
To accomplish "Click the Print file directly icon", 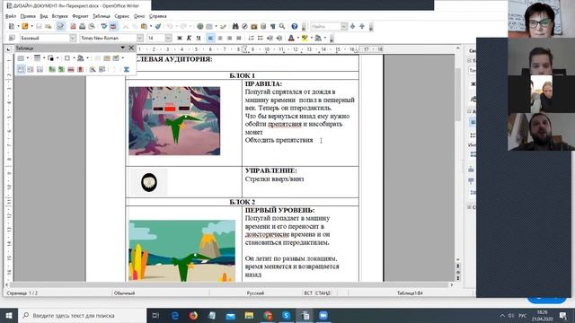I will [82, 26].
